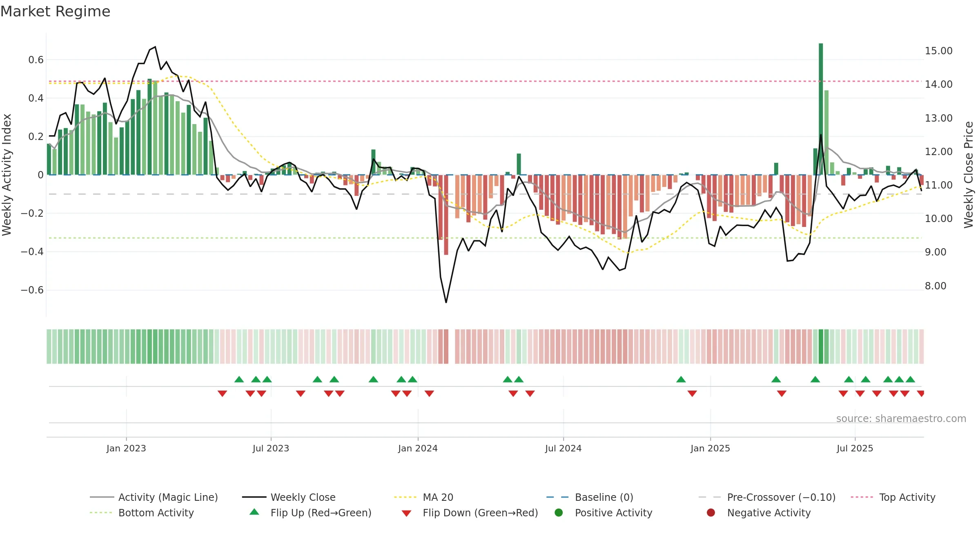
Task: Click the red Negative Activity legend dot
Action: point(711,513)
